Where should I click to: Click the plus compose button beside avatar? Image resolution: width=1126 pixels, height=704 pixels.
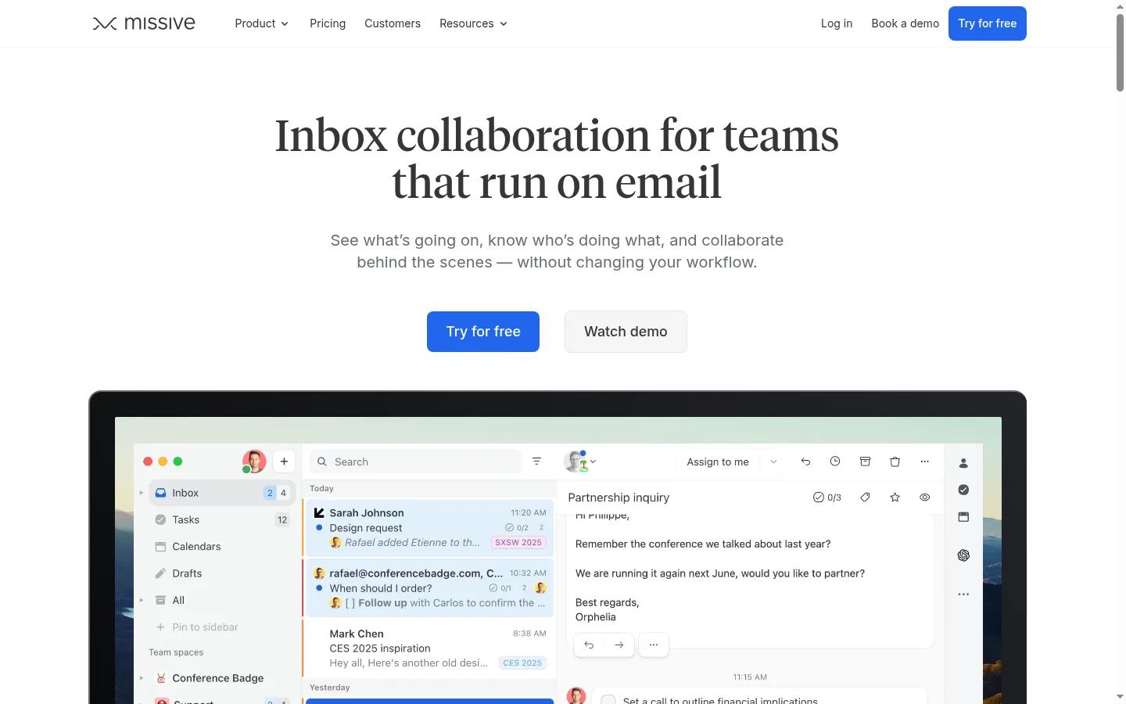click(284, 462)
